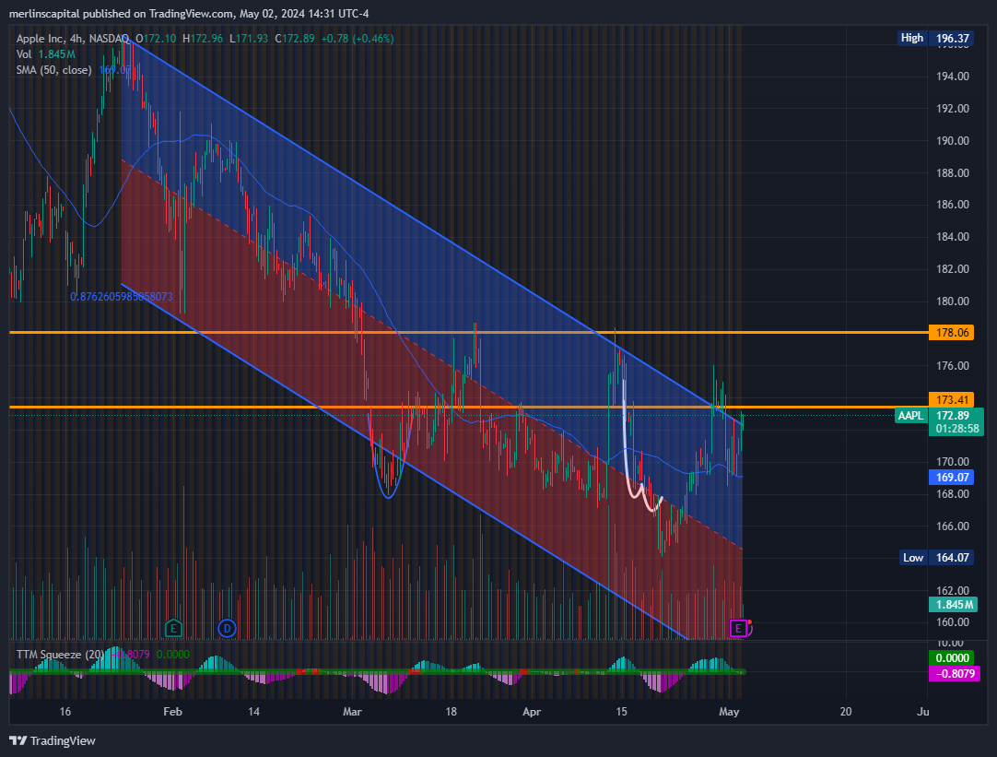Click the green earnings E marker near Feb
Viewport: 997px width, 757px height.
point(173,629)
